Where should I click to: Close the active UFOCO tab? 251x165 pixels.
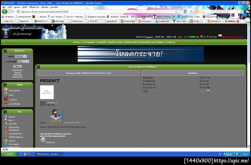238,21
